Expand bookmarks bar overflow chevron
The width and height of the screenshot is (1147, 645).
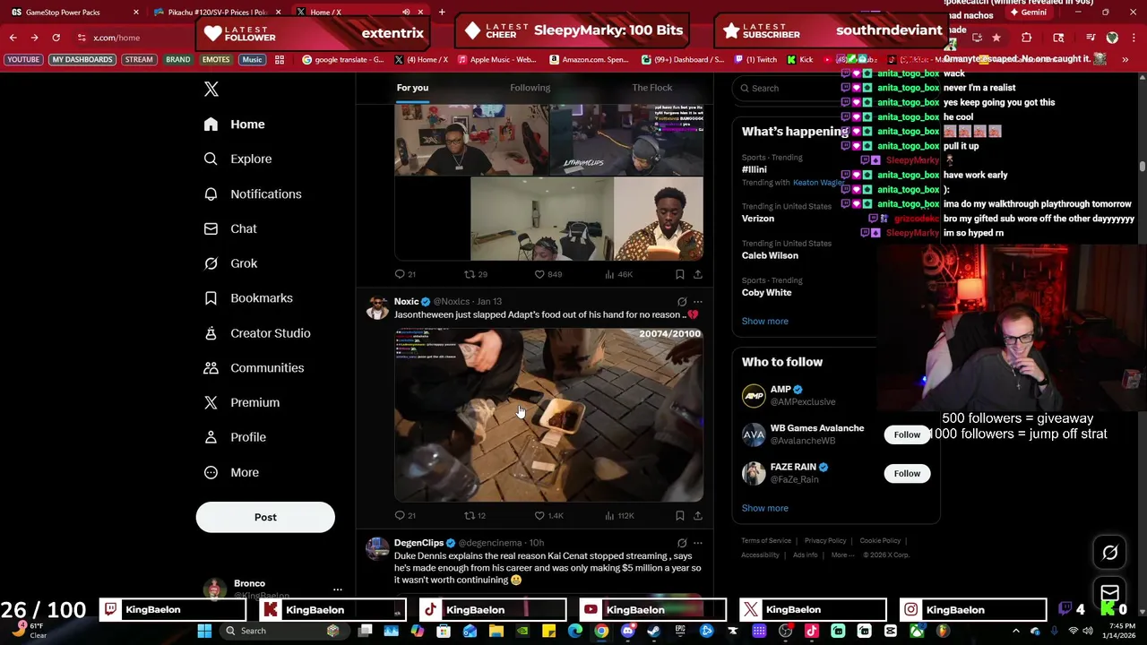point(1125,60)
